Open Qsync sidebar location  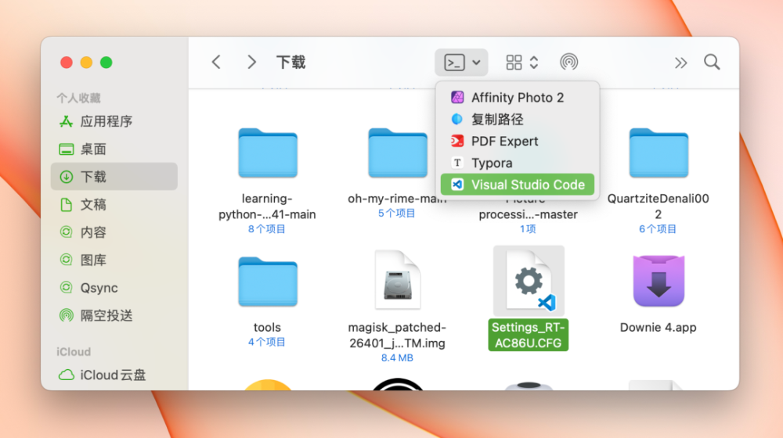(114, 288)
